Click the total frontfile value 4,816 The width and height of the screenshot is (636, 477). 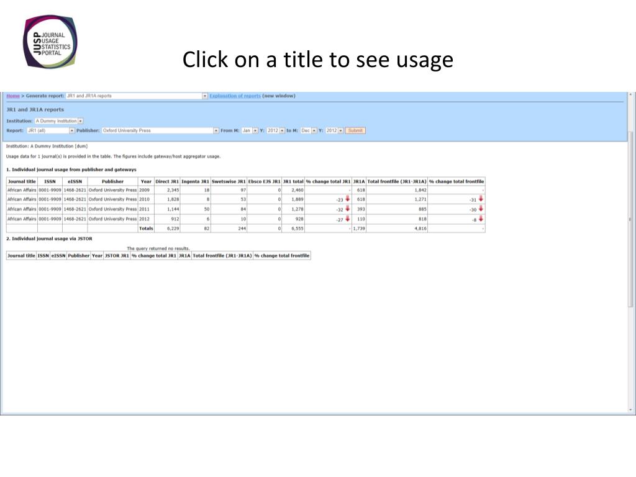tap(420, 229)
